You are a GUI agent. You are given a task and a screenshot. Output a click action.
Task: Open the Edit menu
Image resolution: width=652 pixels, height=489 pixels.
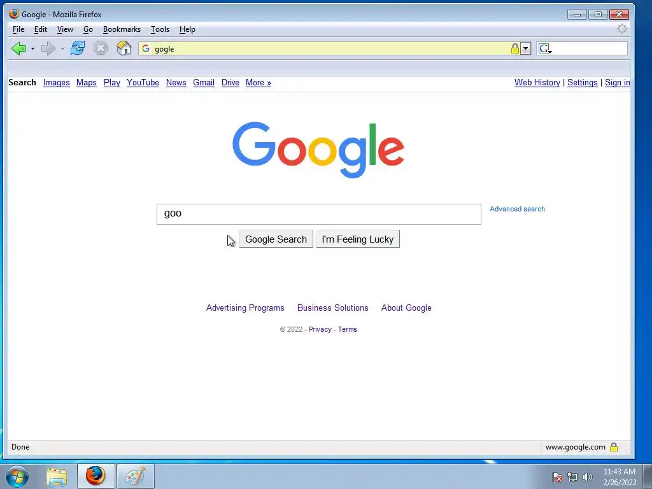click(40, 29)
